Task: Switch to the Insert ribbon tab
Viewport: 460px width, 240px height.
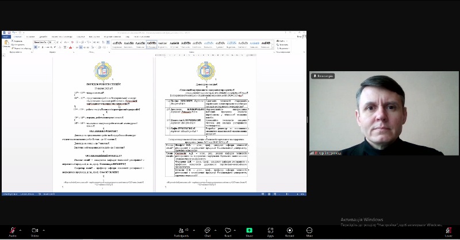Action: coord(30,37)
